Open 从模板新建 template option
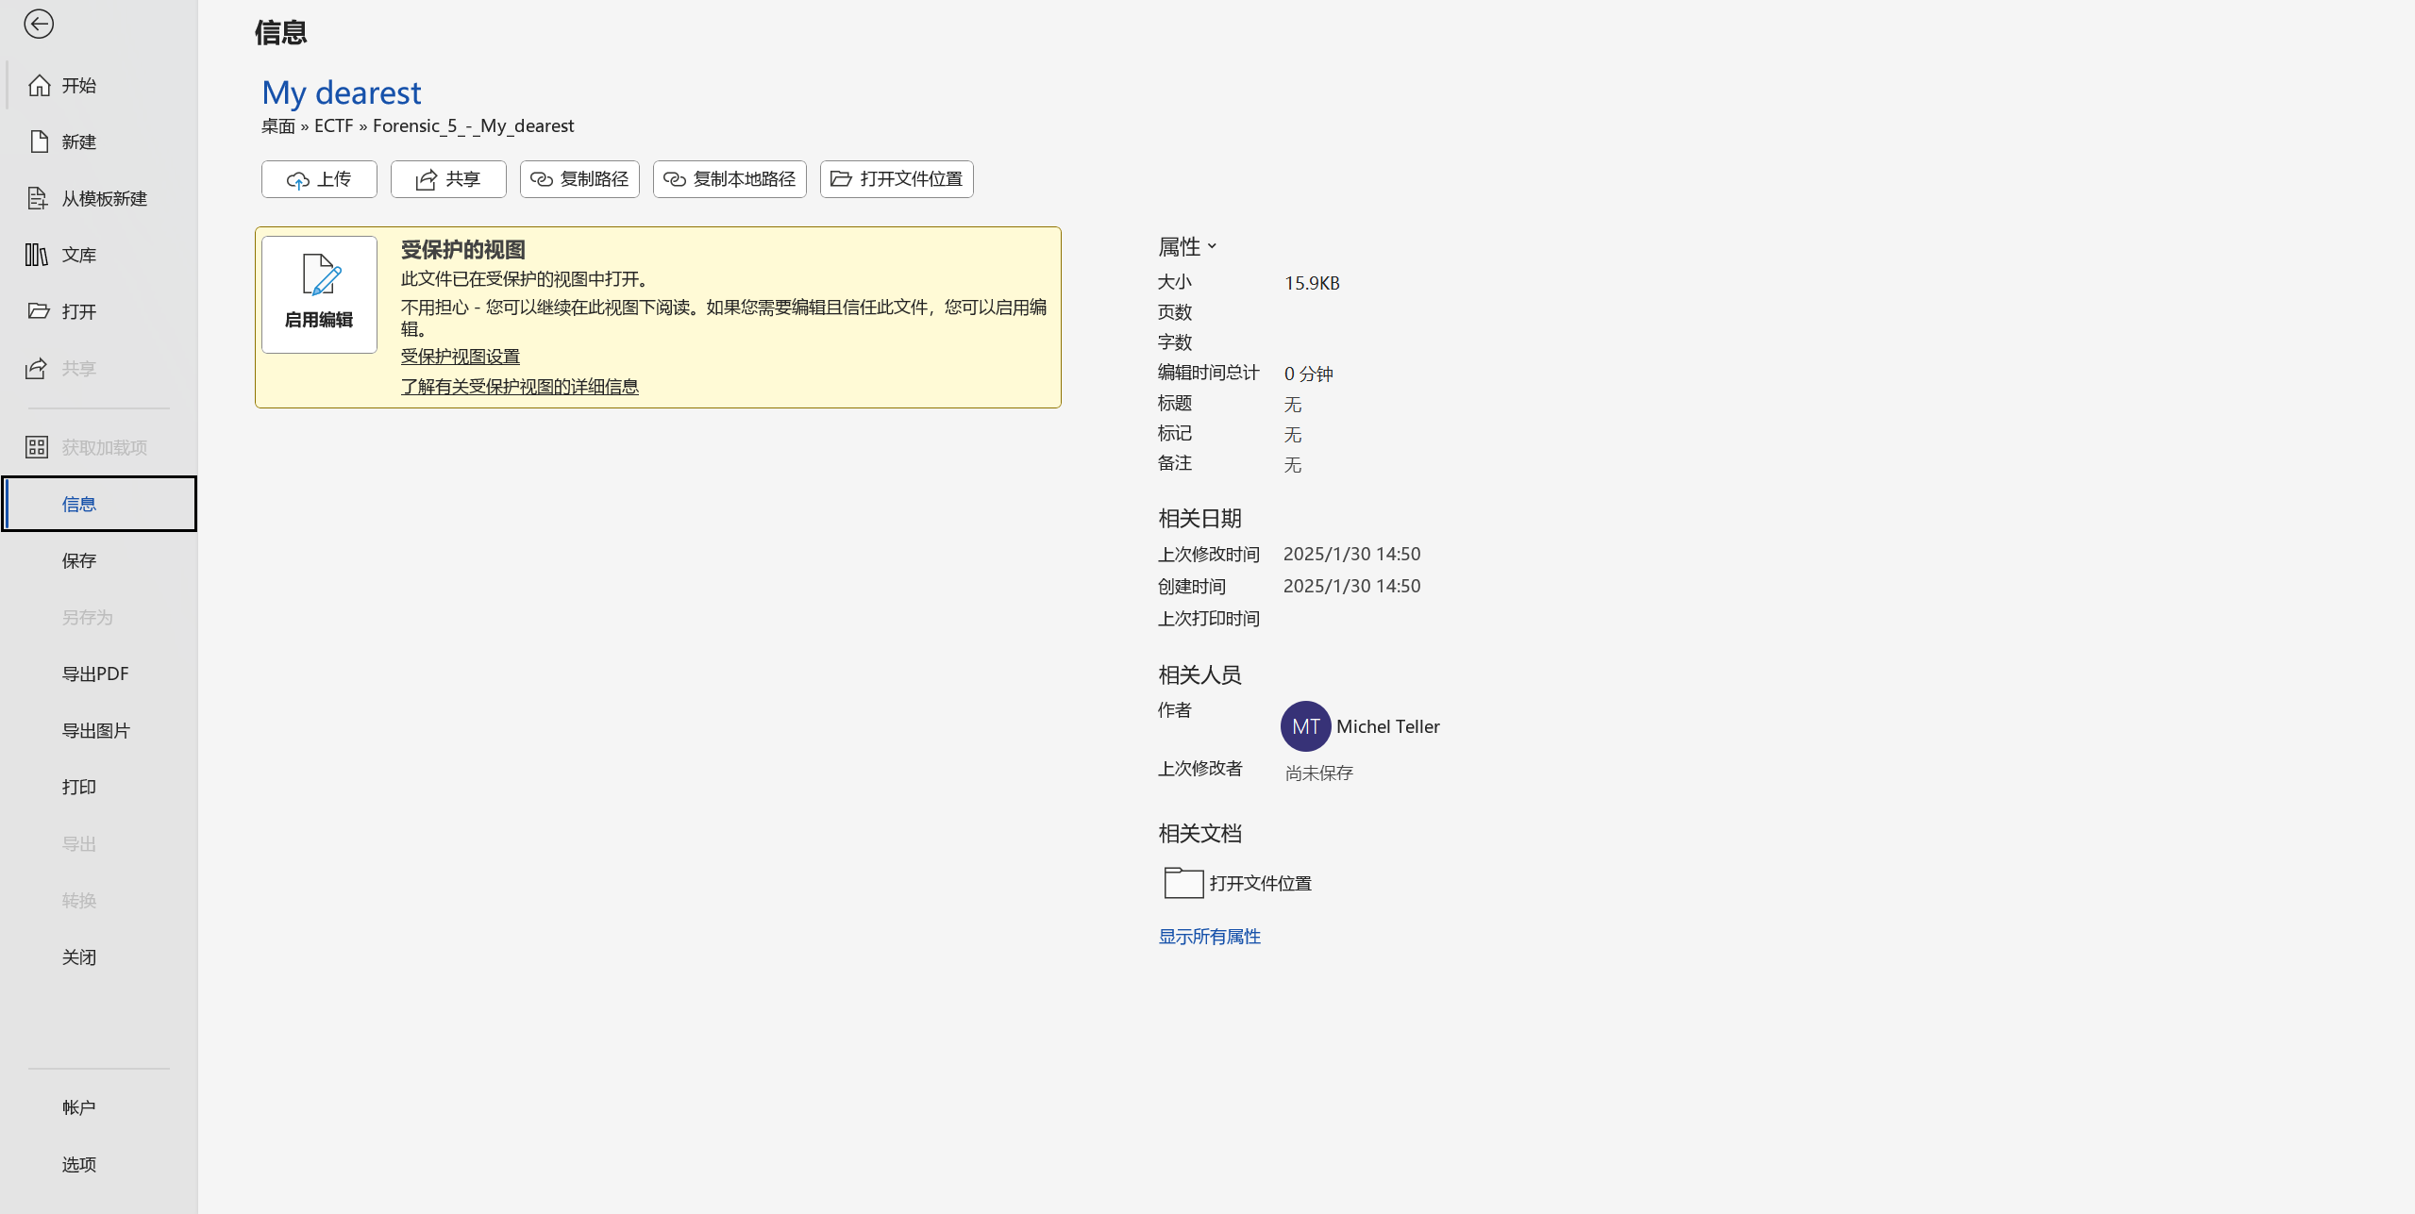This screenshot has height=1214, width=2415. tap(104, 199)
